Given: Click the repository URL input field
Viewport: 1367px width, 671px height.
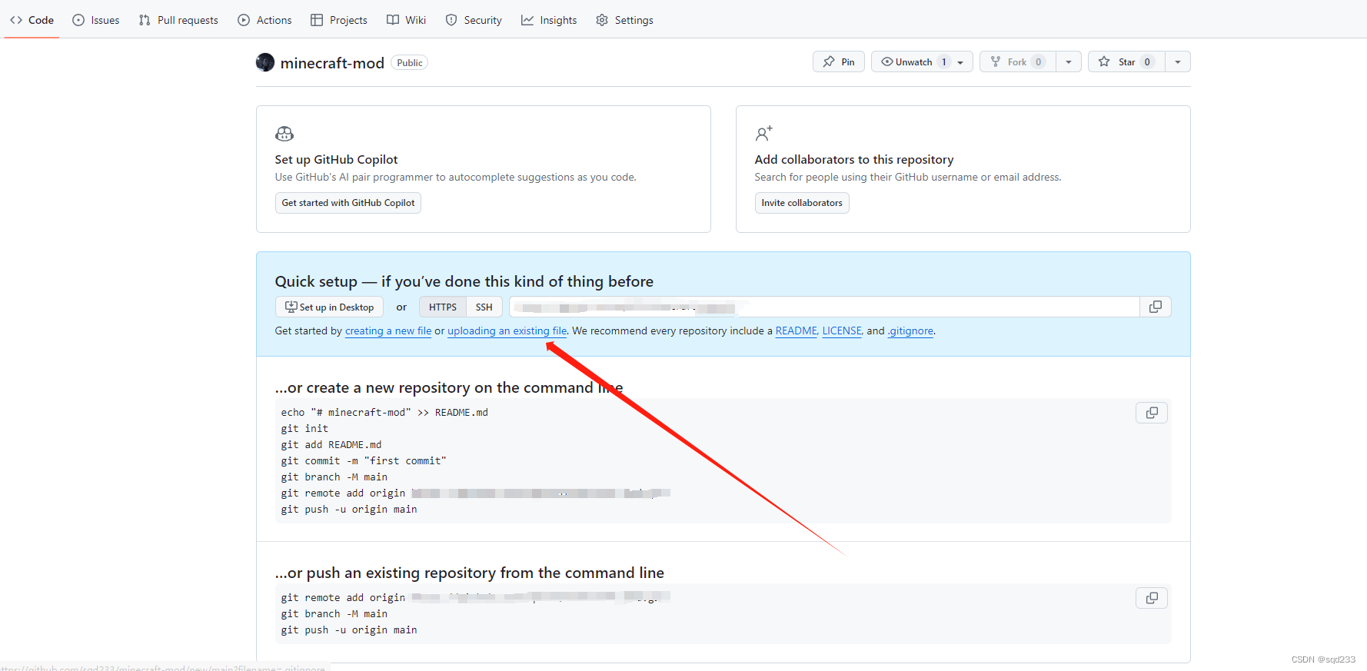Looking at the screenshot, I should (824, 307).
